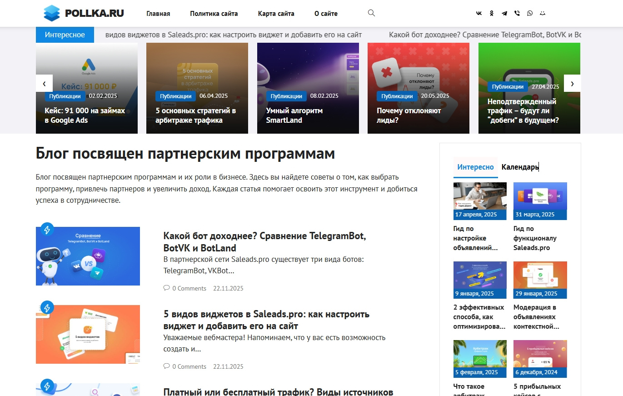623x396 pixels.
Task: Switch to the Календарь sidebar tab
Action: [520, 167]
